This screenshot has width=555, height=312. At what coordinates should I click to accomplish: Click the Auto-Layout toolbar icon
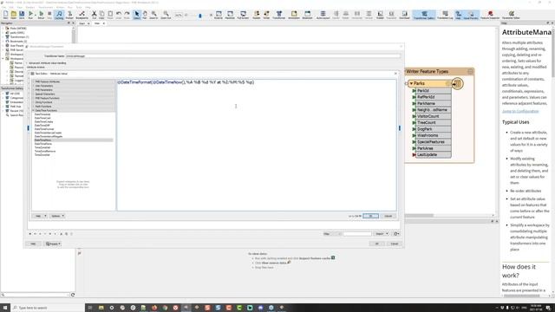tap(323, 15)
